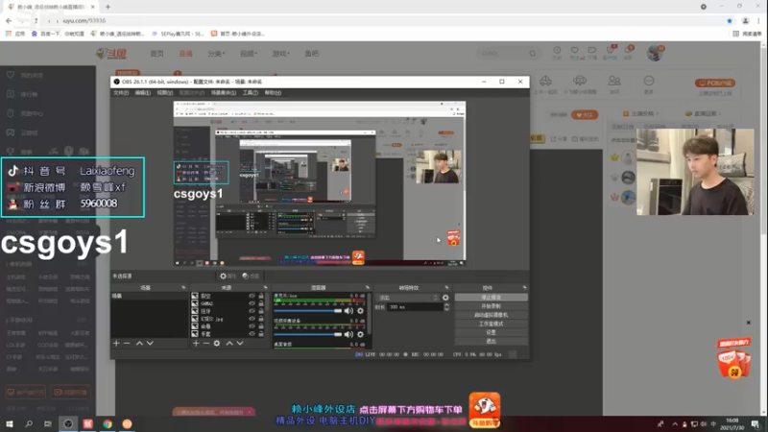Viewport: 768px width, 432px height.
Task: Open watch history clock icon on Douyu header
Action: tap(557, 50)
